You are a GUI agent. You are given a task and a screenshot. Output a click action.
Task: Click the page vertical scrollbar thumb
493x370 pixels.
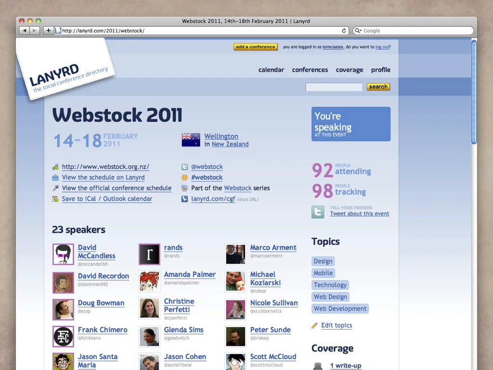474,92
